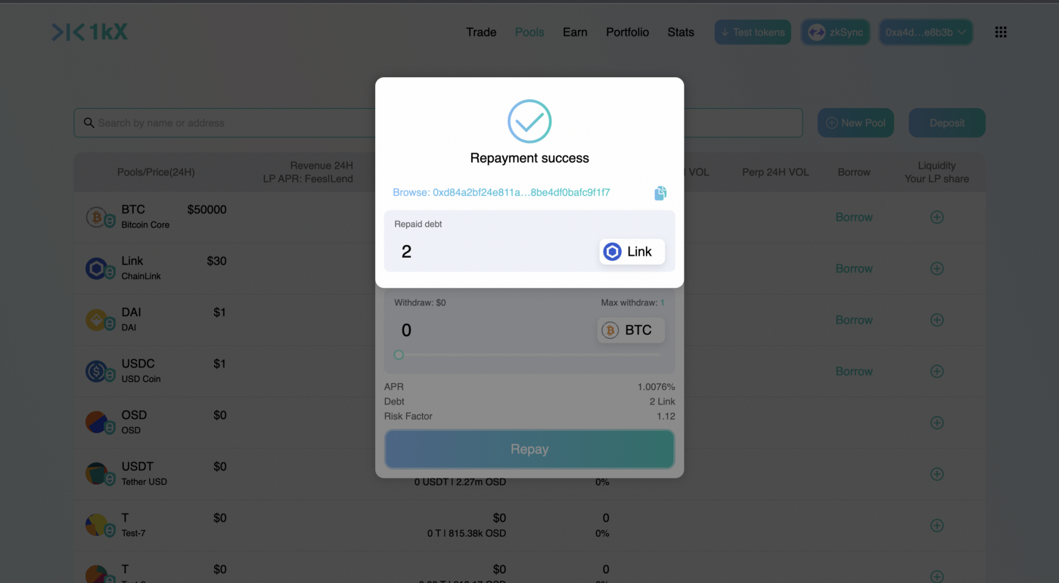Click the ChainLink pool coin icon
The height and width of the screenshot is (583, 1059).
coord(98,268)
